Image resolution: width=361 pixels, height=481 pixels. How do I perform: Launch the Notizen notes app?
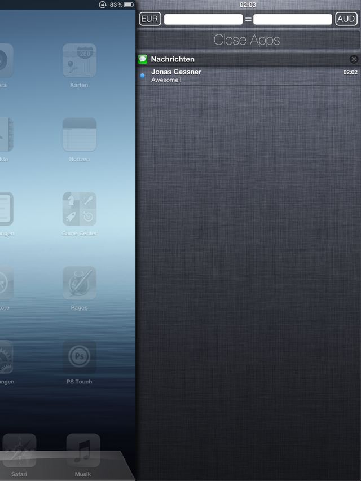pyautogui.click(x=79, y=135)
